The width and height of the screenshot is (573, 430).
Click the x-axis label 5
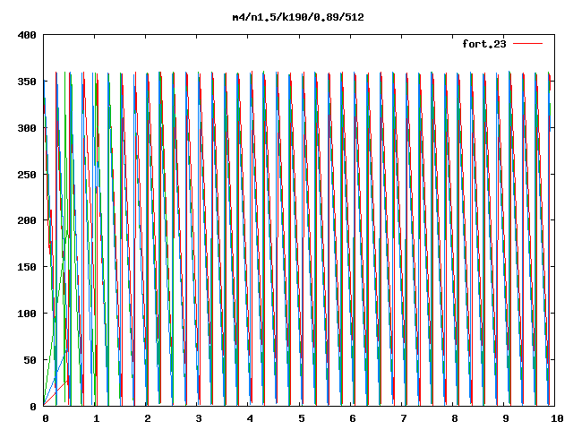(x=301, y=418)
